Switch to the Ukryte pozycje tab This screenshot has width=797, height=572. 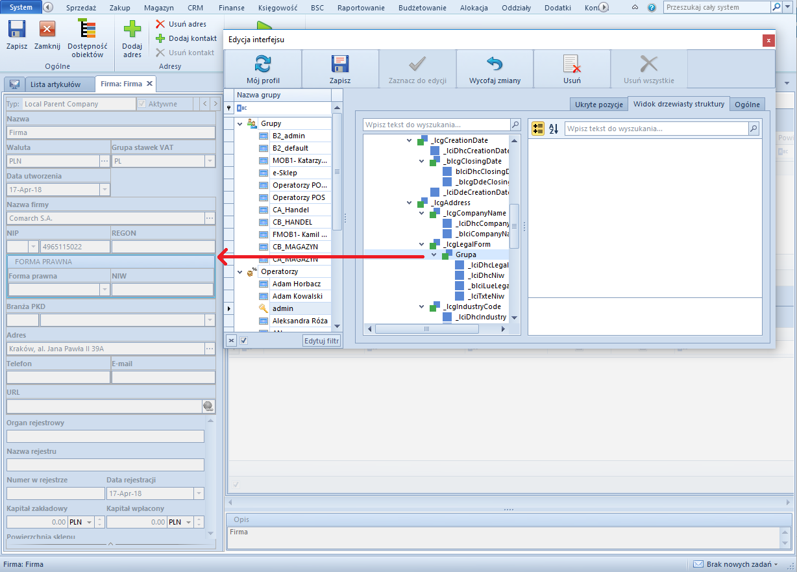click(598, 105)
